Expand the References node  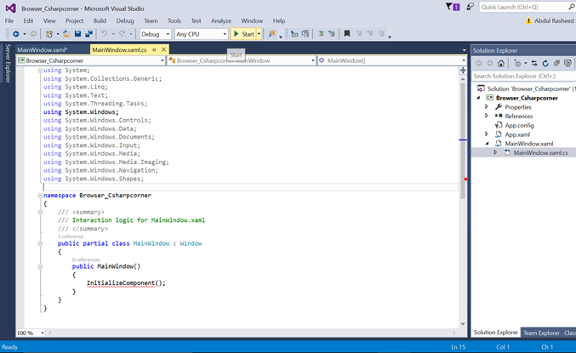tap(487, 116)
